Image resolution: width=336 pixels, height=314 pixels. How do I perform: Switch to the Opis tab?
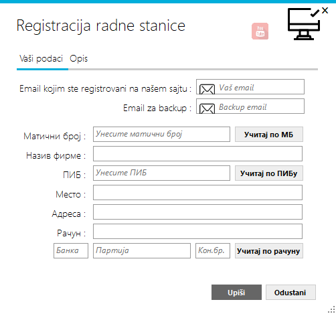(x=78, y=59)
